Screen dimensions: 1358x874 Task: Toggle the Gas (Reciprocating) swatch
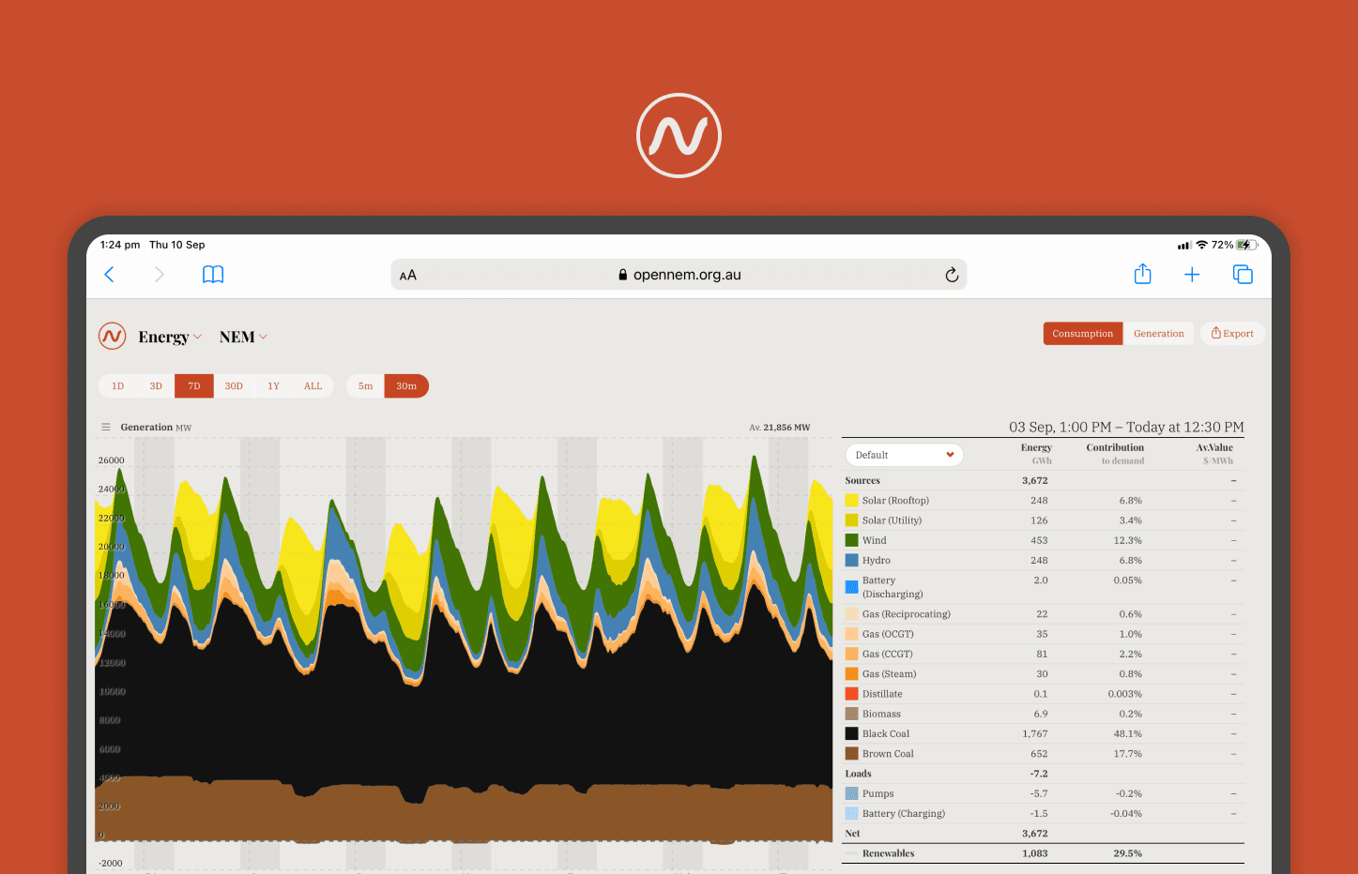click(x=852, y=614)
